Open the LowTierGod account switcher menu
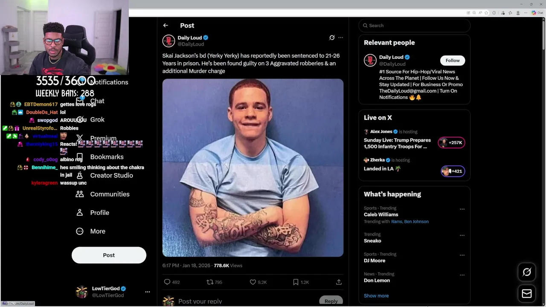 tap(148, 292)
